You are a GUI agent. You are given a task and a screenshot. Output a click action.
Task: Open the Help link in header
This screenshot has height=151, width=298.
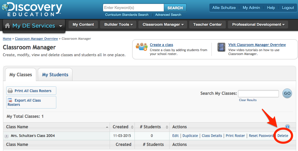click(271, 8)
